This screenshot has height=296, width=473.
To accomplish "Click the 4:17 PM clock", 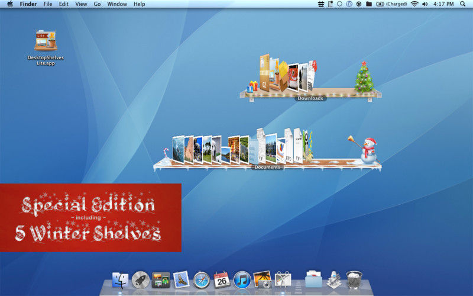I will pyautogui.click(x=443, y=4).
